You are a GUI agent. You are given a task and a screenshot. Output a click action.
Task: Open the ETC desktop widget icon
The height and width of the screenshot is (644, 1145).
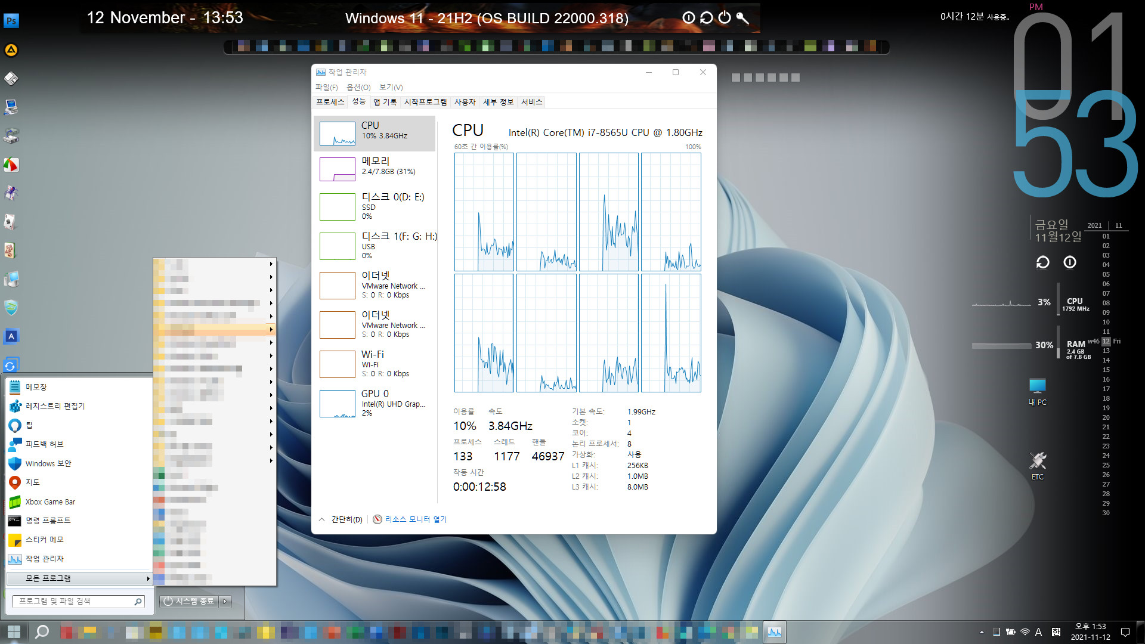[1038, 466]
